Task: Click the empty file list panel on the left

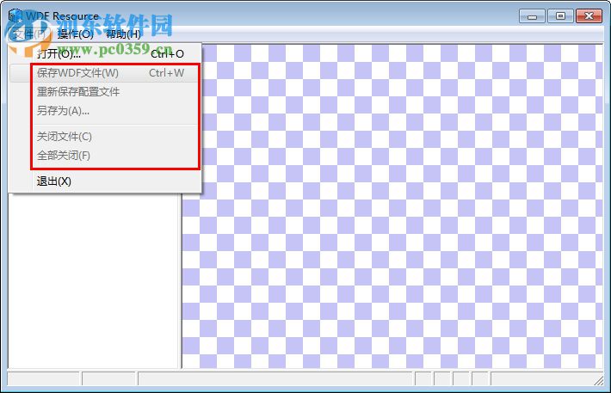Action: tap(94, 280)
